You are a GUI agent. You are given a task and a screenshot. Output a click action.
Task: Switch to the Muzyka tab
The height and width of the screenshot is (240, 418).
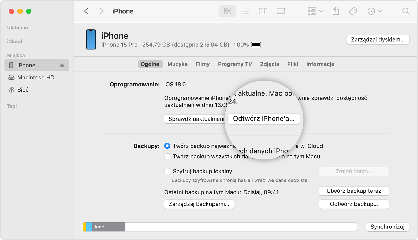(x=177, y=64)
